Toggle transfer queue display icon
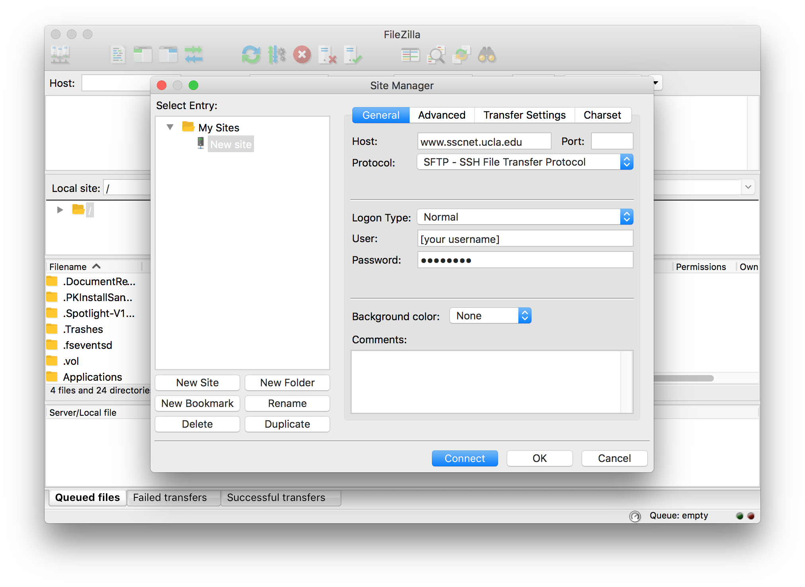 pyautogui.click(x=194, y=55)
